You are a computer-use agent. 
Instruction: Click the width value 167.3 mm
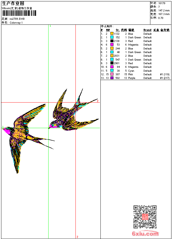[164, 14]
